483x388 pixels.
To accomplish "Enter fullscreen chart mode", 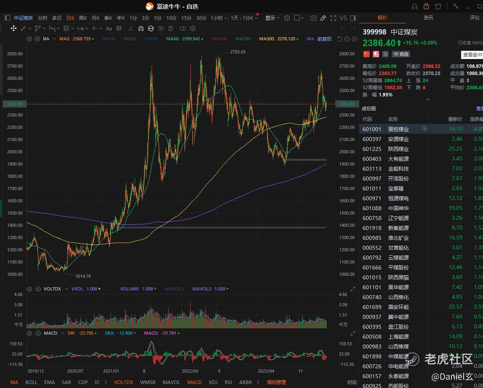I will click(333, 18).
